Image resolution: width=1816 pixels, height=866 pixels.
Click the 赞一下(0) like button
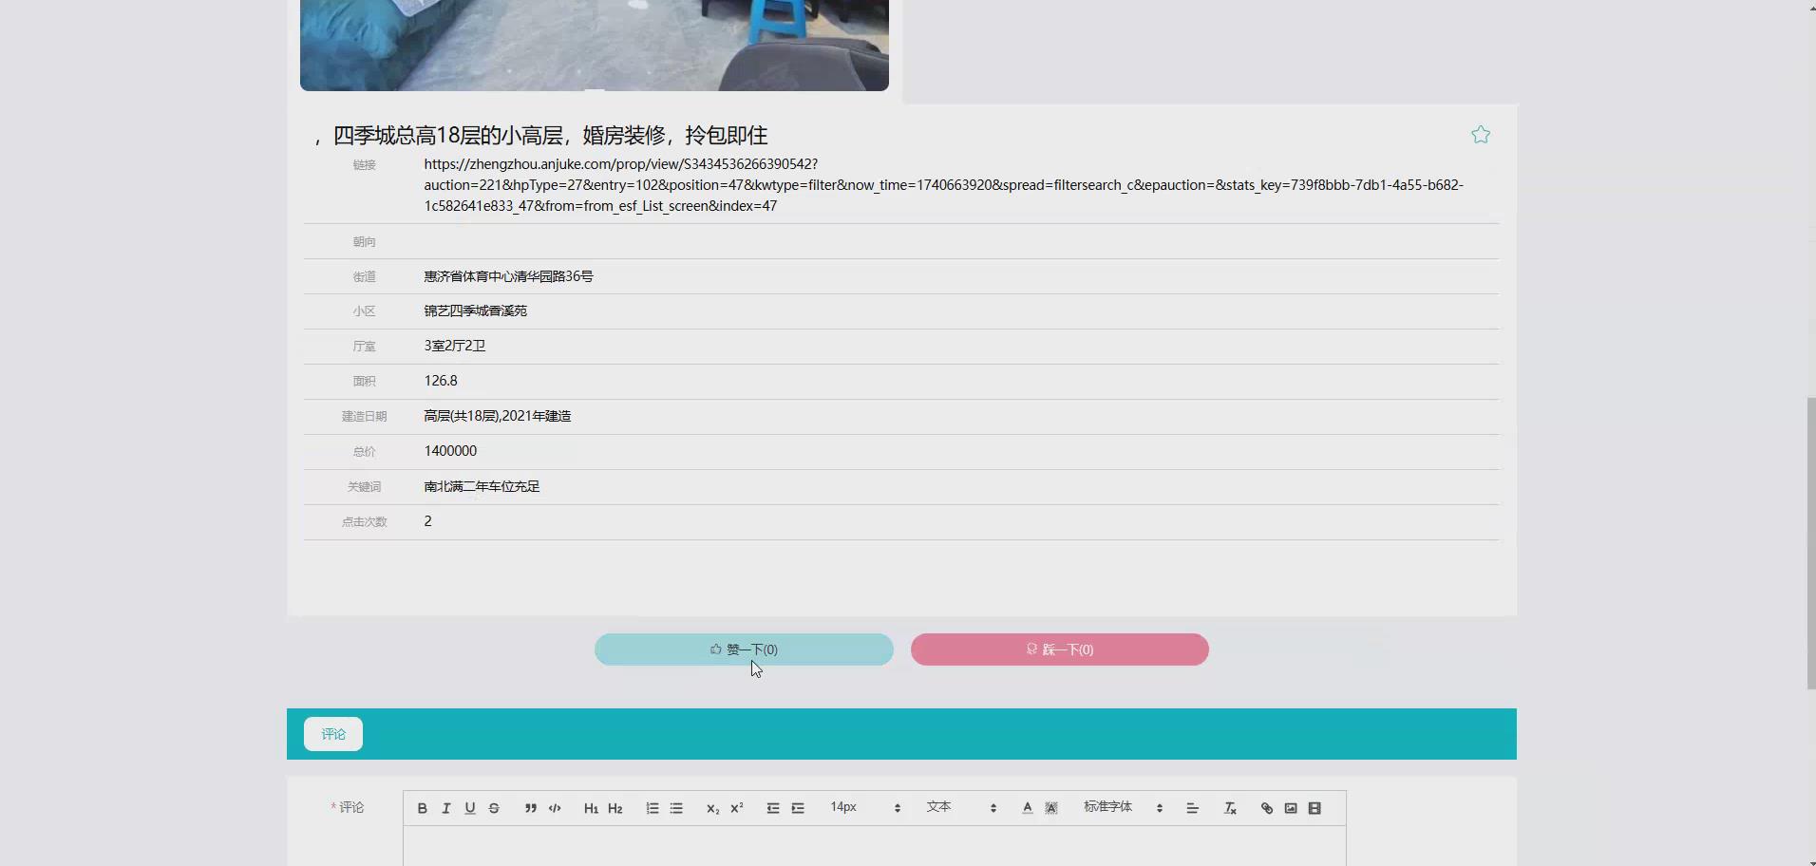pos(744,649)
